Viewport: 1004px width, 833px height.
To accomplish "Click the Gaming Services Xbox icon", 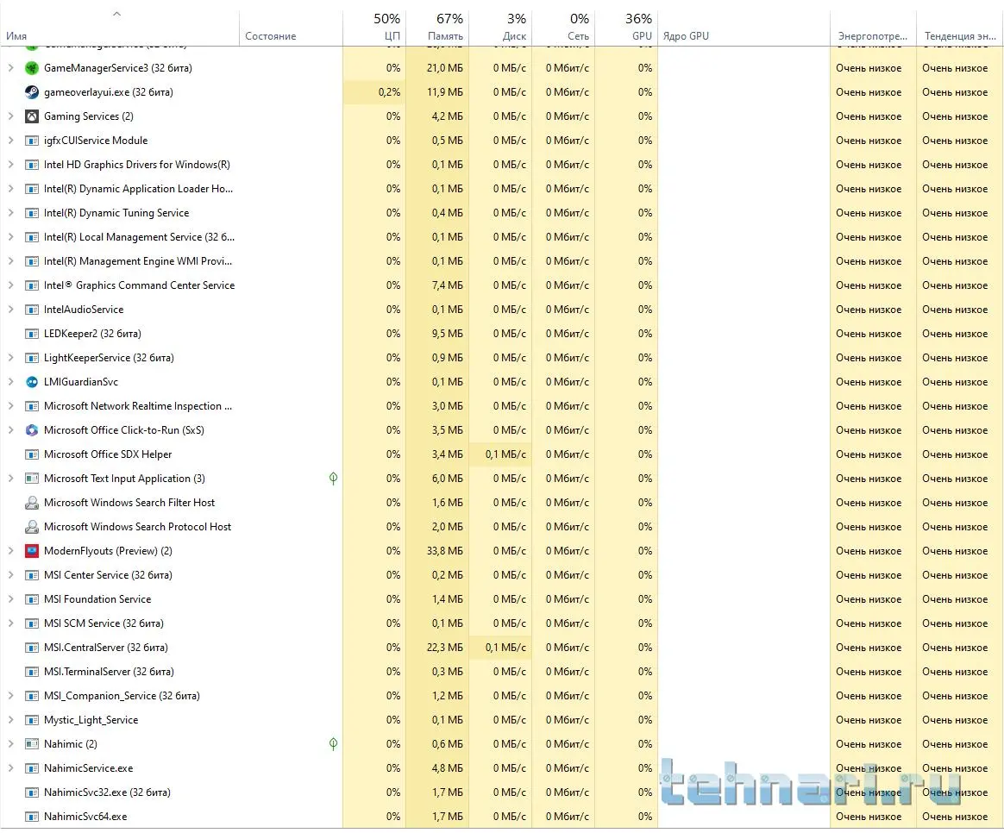I will coord(31,116).
